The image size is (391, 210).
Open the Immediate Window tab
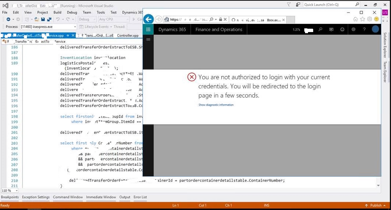tap(101, 197)
